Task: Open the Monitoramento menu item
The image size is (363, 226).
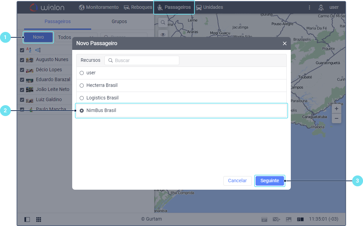Action: 99,7
